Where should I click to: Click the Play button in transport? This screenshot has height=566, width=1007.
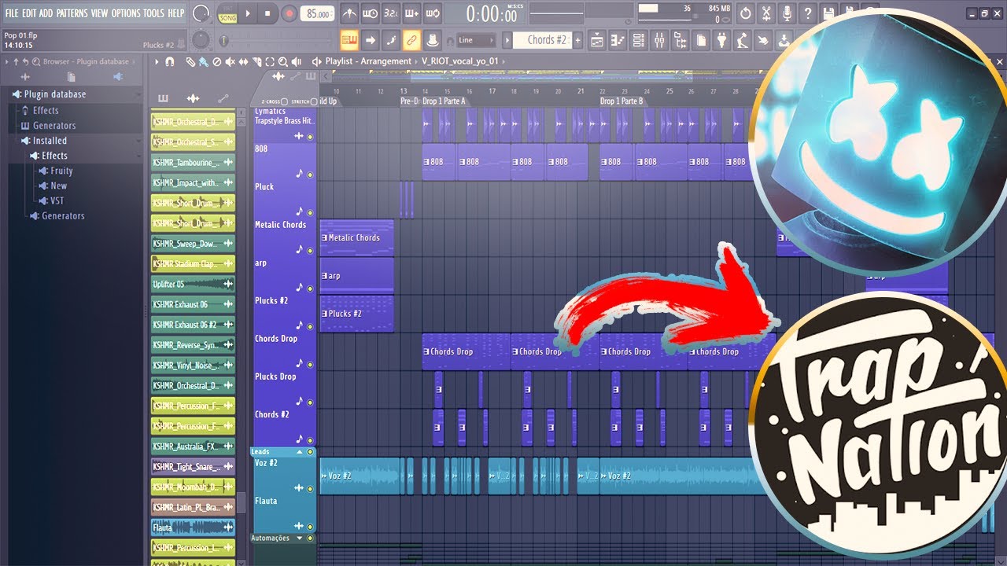(248, 13)
